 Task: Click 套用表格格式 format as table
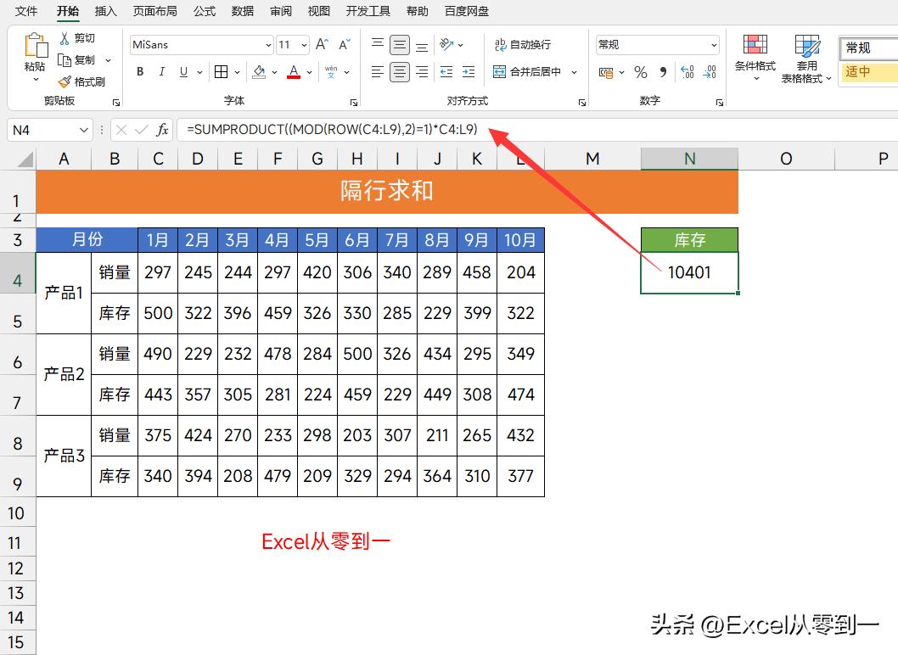click(805, 58)
